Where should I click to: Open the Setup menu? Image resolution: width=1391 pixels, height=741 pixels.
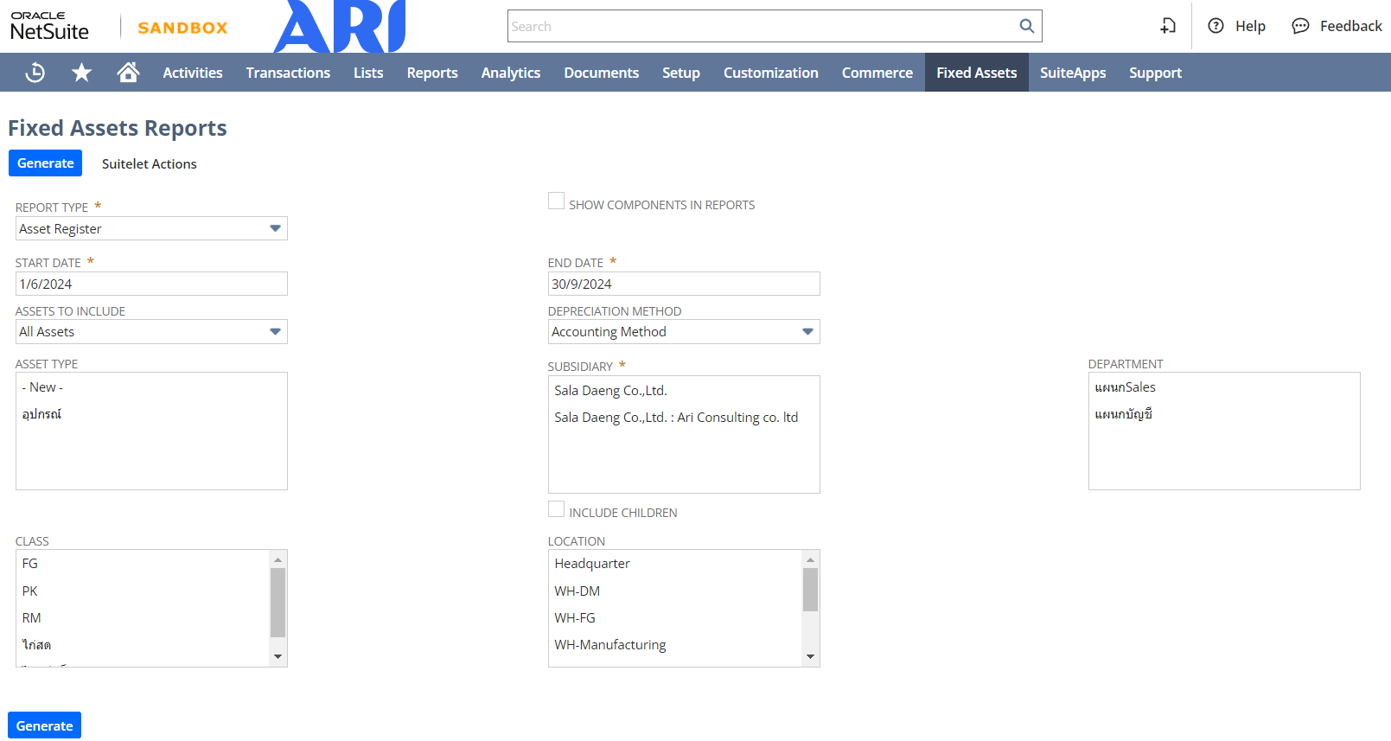pyautogui.click(x=681, y=73)
